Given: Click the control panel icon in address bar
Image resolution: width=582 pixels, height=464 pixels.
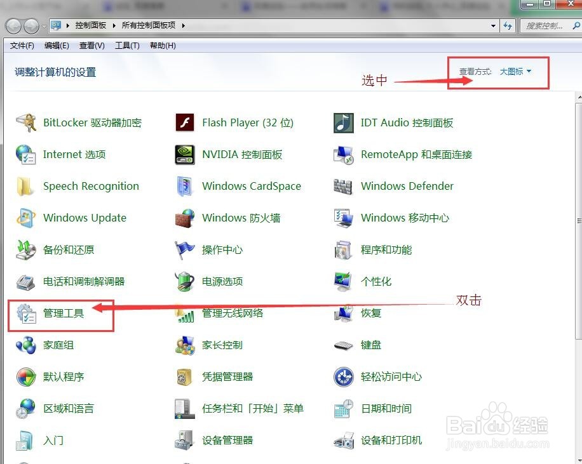Looking at the screenshot, I should point(56,25).
